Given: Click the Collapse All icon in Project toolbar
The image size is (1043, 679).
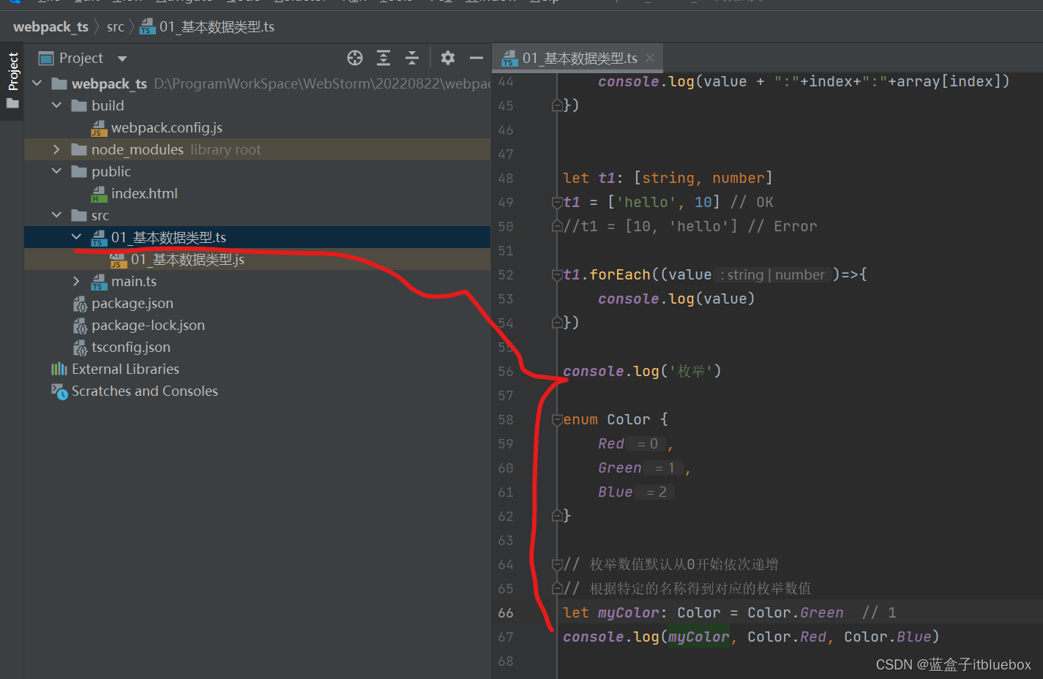Looking at the screenshot, I should click(x=412, y=58).
